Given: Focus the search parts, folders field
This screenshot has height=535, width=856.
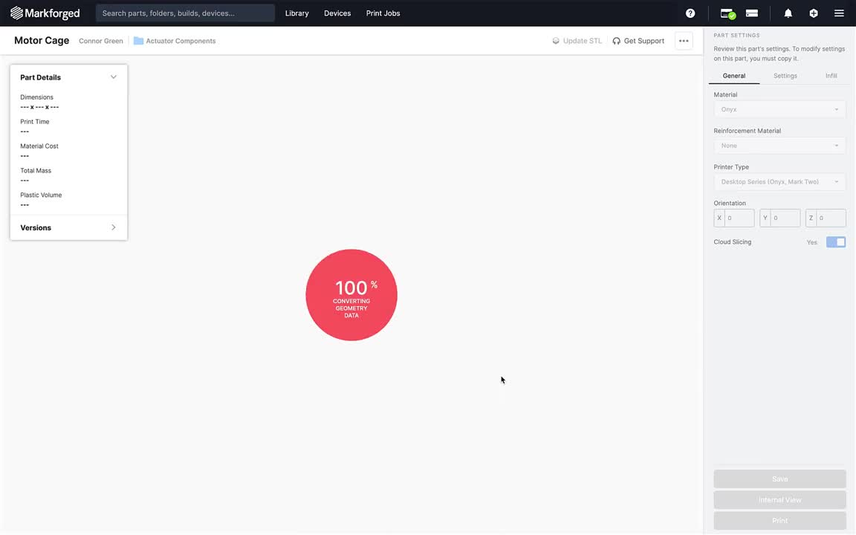Looking at the screenshot, I should pyautogui.click(x=185, y=13).
